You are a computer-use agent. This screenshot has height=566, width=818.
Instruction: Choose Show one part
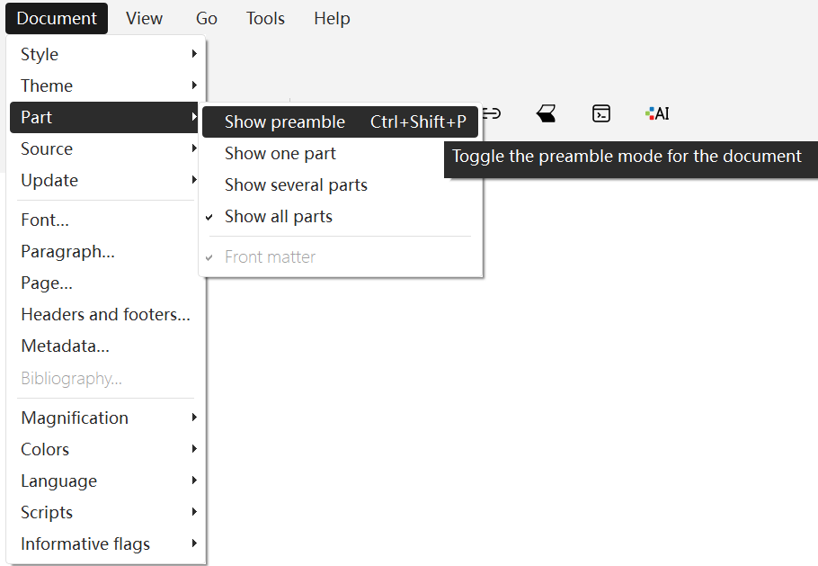280,154
